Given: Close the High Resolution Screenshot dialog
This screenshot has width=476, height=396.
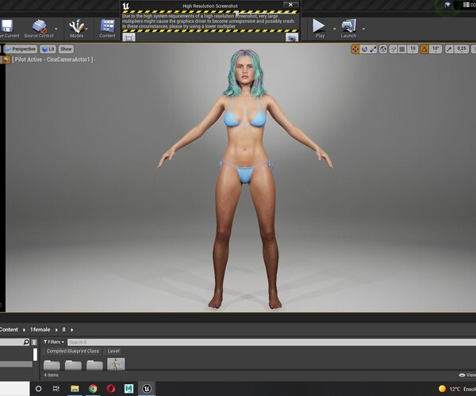Looking at the screenshot, I should point(290,5).
